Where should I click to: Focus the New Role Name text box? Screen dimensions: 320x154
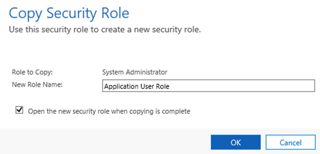point(208,86)
